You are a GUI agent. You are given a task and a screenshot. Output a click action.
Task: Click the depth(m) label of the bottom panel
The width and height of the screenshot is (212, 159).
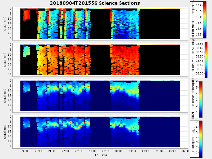click(x=5, y=131)
